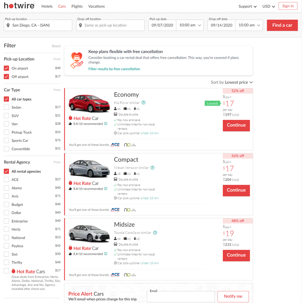Click the Hot Rate flame icon on Midsize card
Viewport: 302px width, 303px height.
click(71, 248)
